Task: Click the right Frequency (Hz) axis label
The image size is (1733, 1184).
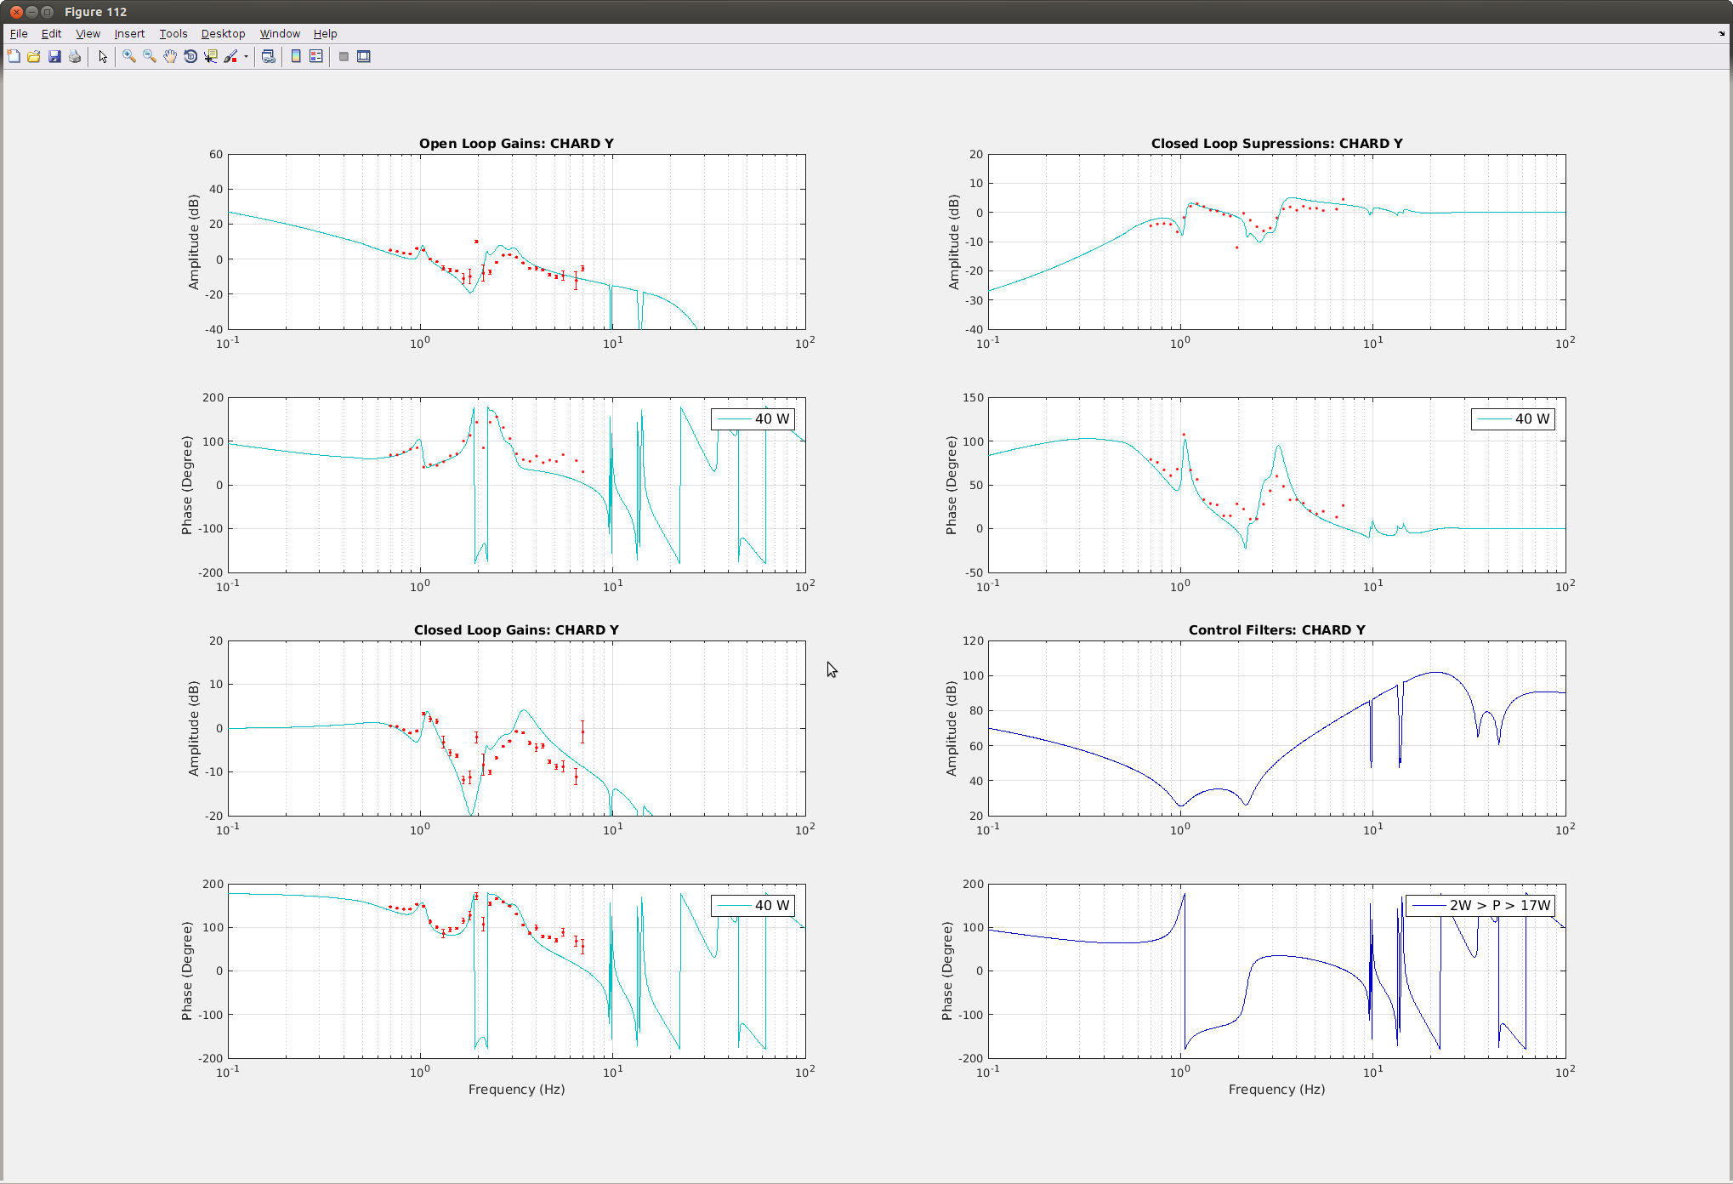Action: (x=1276, y=1090)
